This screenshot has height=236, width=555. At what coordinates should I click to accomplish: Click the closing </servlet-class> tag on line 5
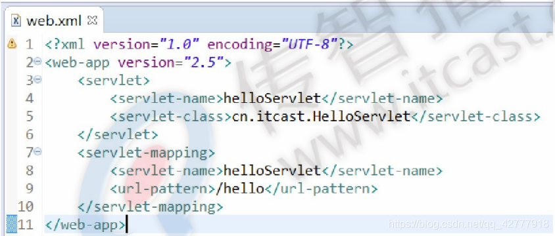475,117
